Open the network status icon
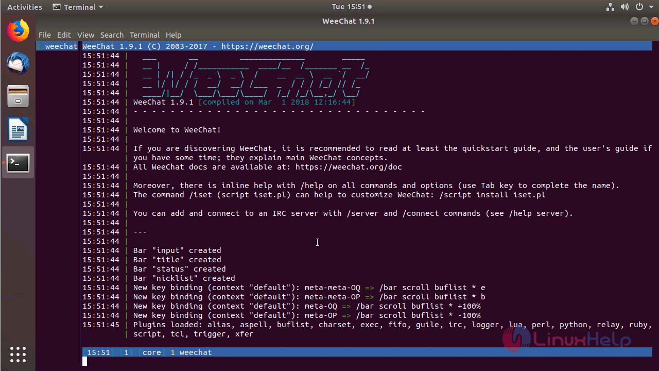This screenshot has width=659, height=371. pos(610,7)
